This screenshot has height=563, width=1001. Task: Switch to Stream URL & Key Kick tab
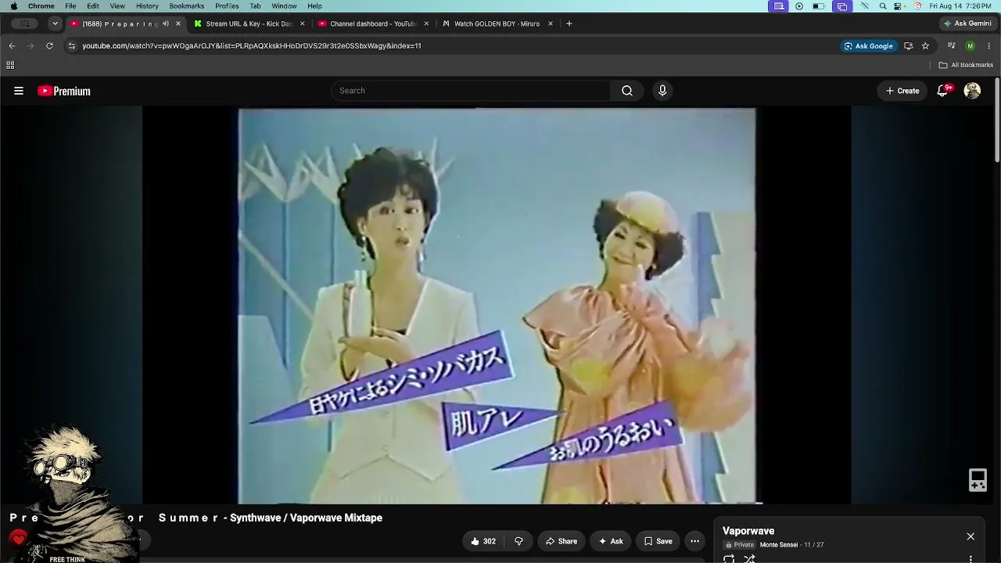(x=248, y=23)
